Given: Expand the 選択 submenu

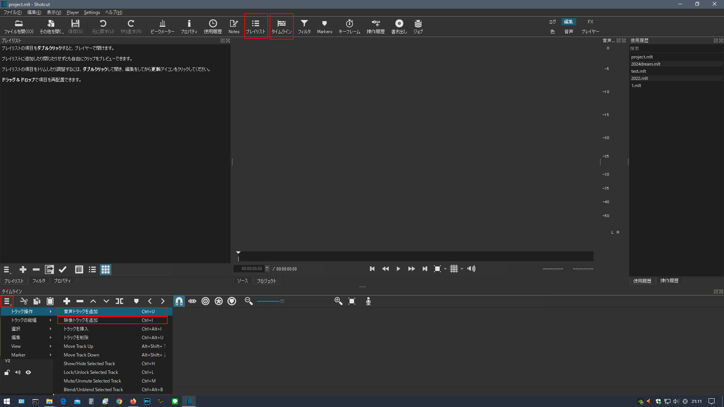Looking at the screenshot, I should 27,329.
